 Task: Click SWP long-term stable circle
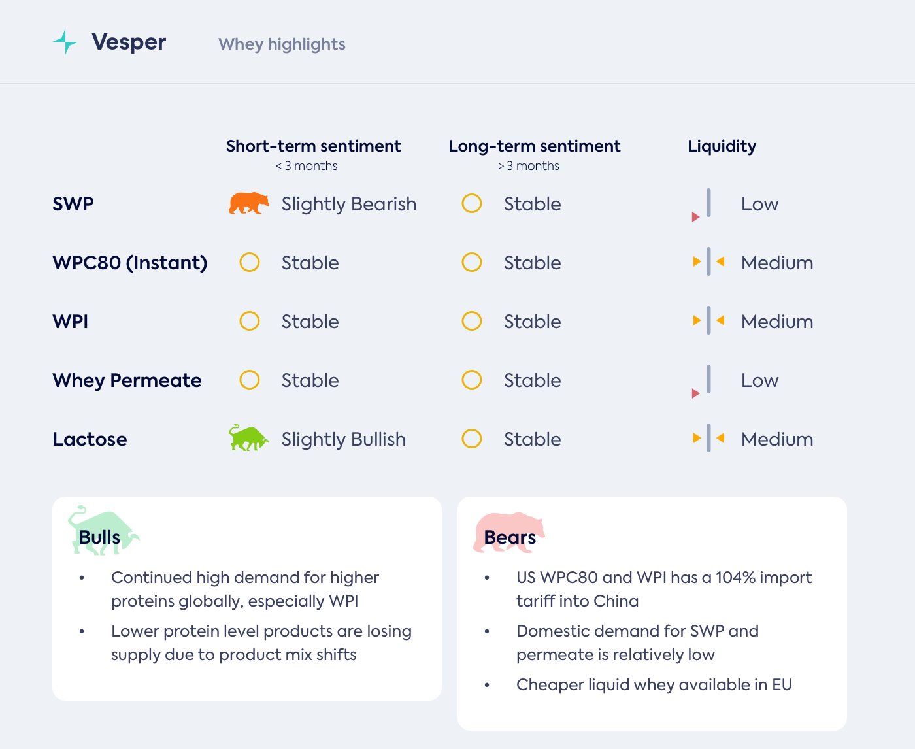point(472,203)
